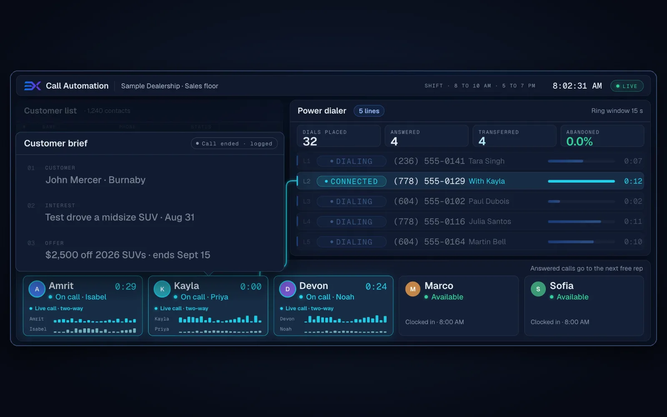Click the customer name John Mercer · Burnaby
667x417 pixels.
pyautogui.click(x=95, y=180)
